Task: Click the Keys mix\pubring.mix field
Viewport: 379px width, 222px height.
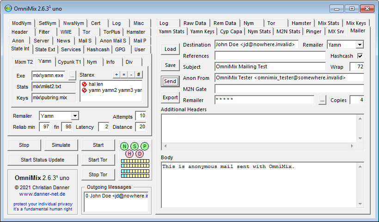Action: tap(54, 98)
